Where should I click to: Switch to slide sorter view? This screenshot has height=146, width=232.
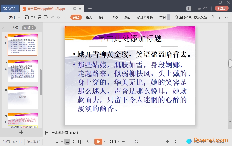74,142
